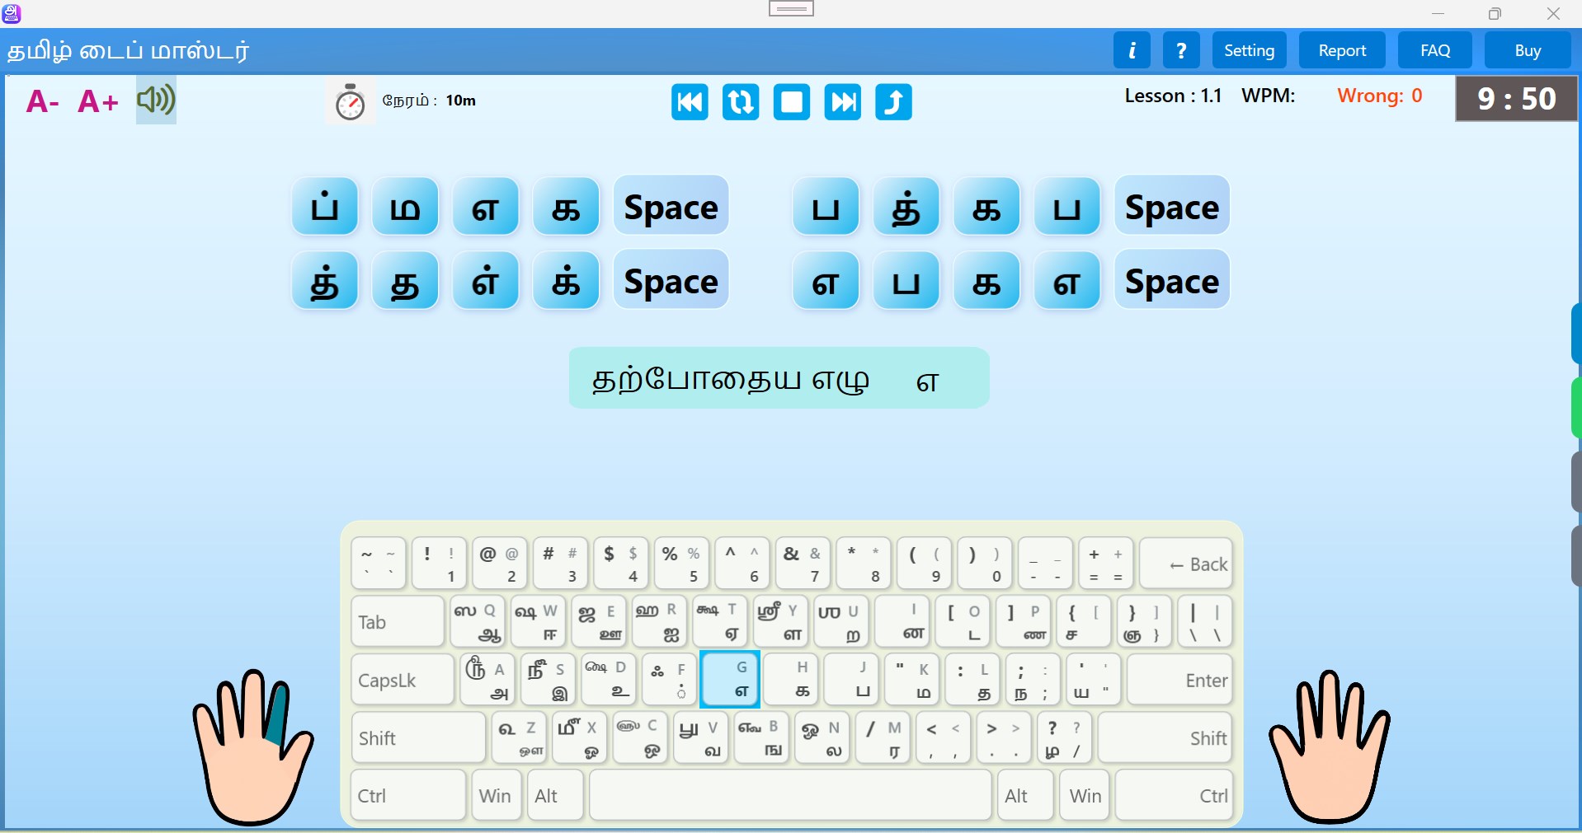Viewport: 1582px width, 833px height.
Task: Toggle the sound speaker icon
Action: 156,101
